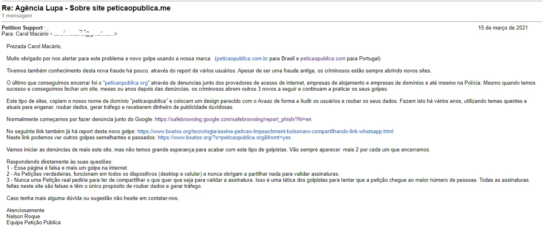Open the peticaopublica.com.br link

click(242, 59)
